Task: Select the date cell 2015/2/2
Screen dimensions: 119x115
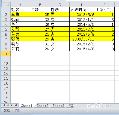Action: click(82, 44)
